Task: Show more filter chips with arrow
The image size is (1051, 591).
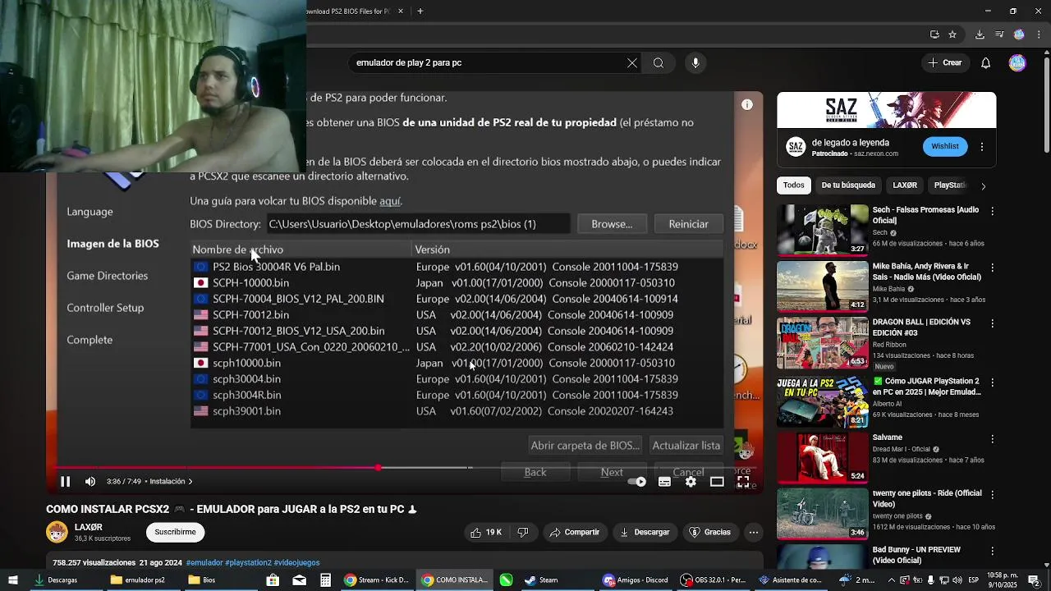Action: pyautogui.click(x=983, y=186)
